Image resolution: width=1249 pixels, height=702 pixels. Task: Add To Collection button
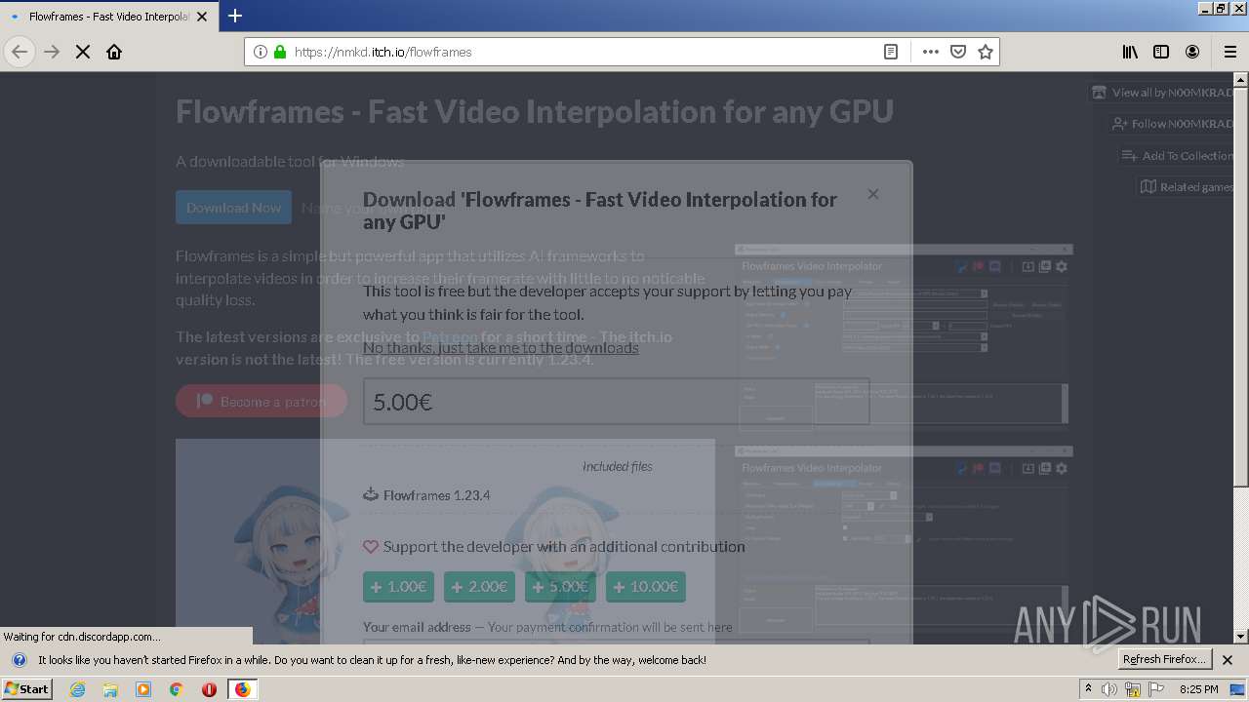1176,156
